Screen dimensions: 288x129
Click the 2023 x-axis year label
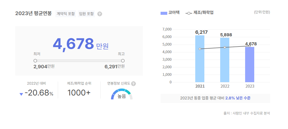[250, 86]
